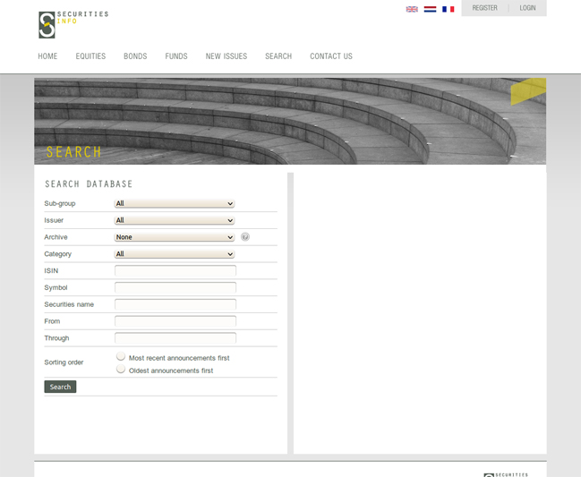Open the Category dropdown
Screen dimensions: 581x477
(175, 254)
